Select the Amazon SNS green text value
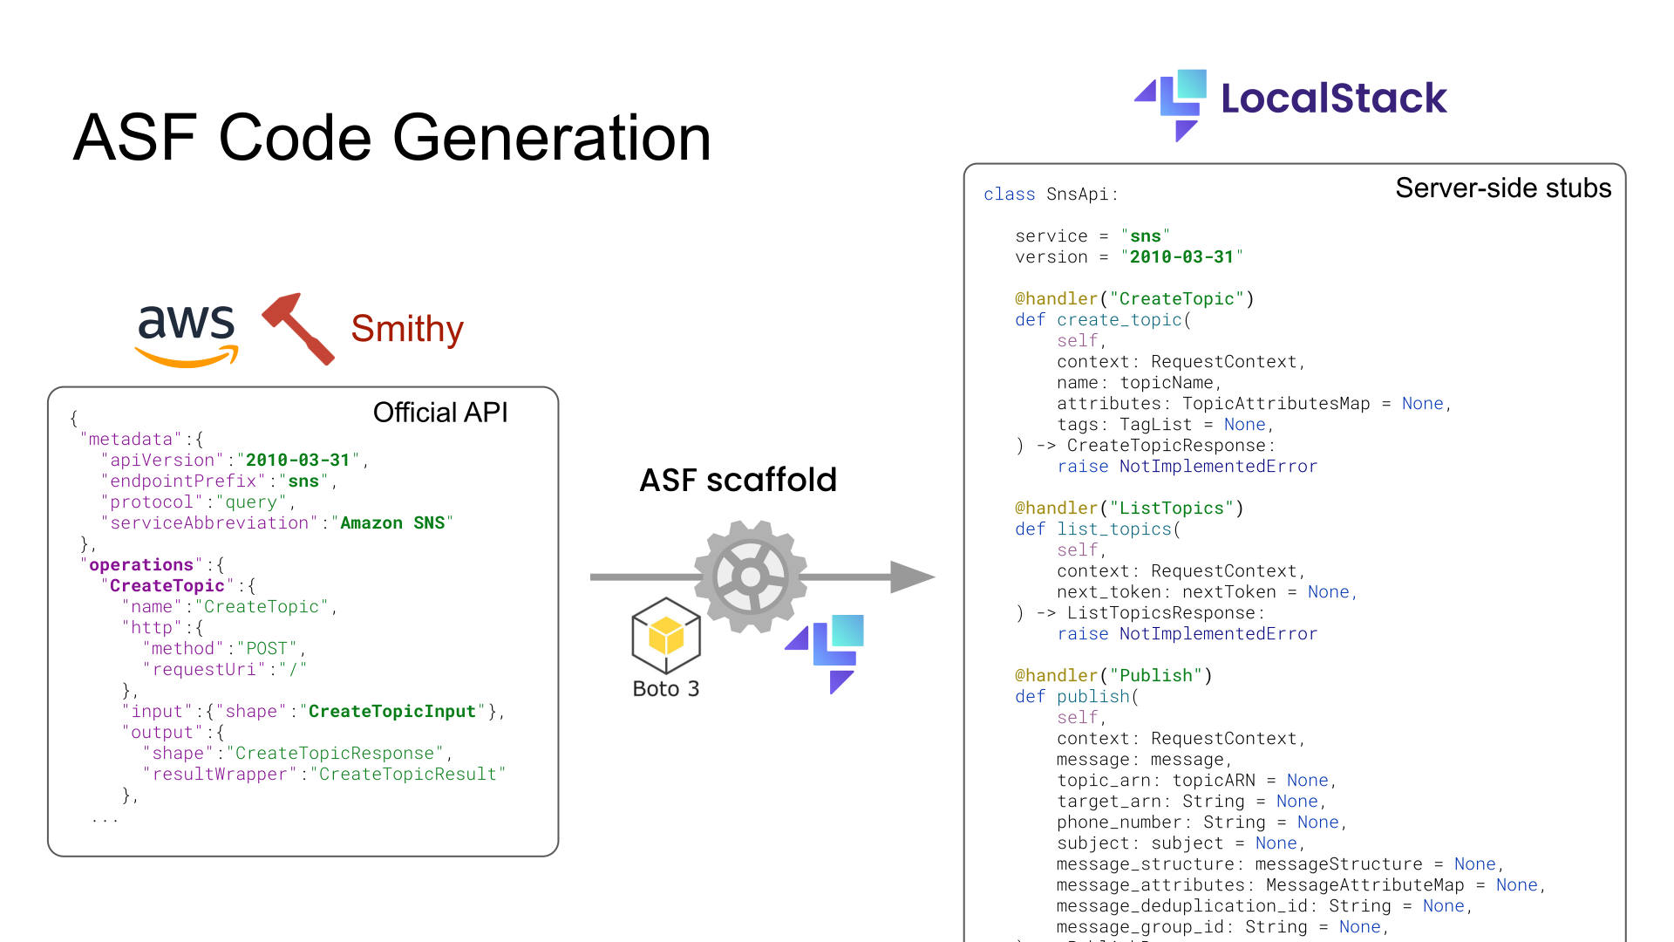The height and width of the screenshot is (942, 1674). click(391, 522)
